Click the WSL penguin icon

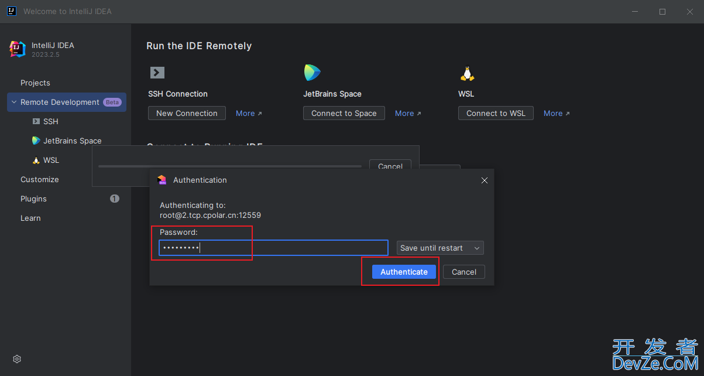pos(467,73)
